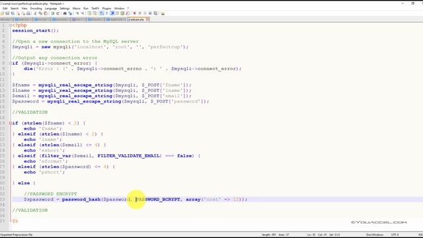
Task: Click the macro Playback icon
Action: (x=145, y=13)
